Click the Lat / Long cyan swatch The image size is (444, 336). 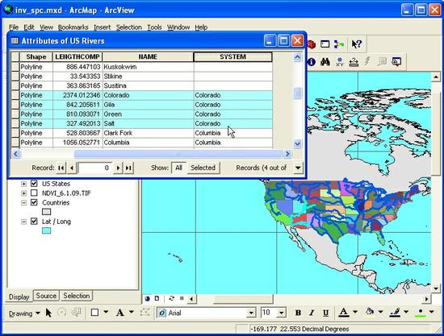(x=47, y=230)
